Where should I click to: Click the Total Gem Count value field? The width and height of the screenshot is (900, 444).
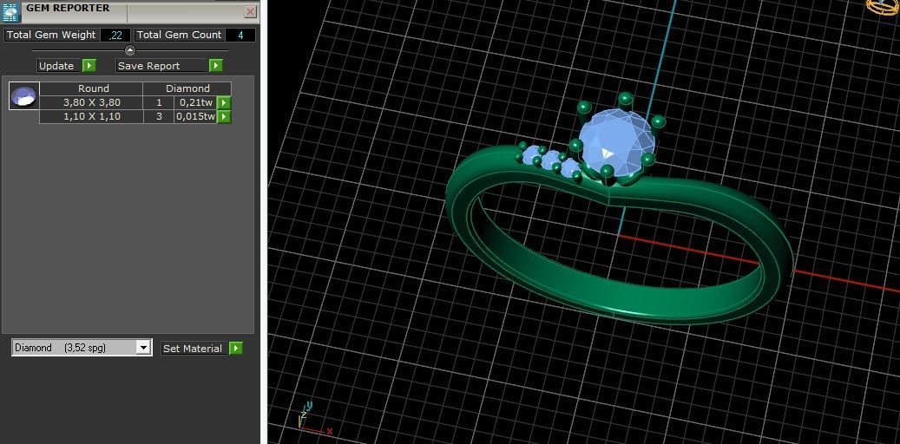click(x=240, y=35)
